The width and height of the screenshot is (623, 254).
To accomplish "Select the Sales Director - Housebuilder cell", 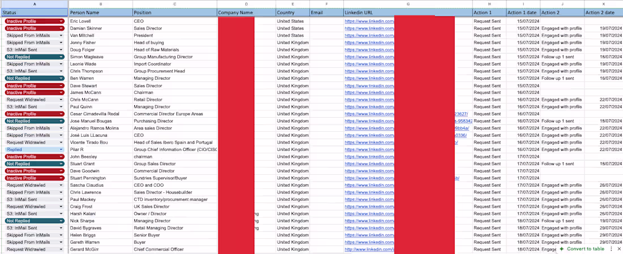I will (x=175, y=192).
